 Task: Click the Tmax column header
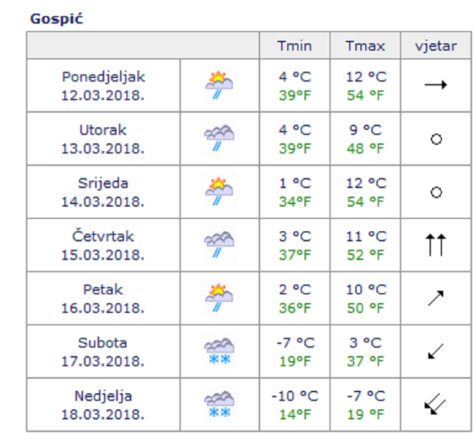[365, 46]
